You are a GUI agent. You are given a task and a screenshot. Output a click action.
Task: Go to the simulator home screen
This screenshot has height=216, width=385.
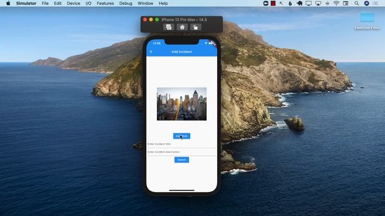point(182,27)
